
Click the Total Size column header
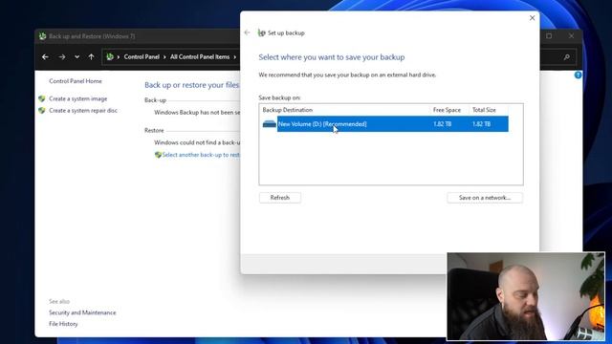(x=484, y=110)
